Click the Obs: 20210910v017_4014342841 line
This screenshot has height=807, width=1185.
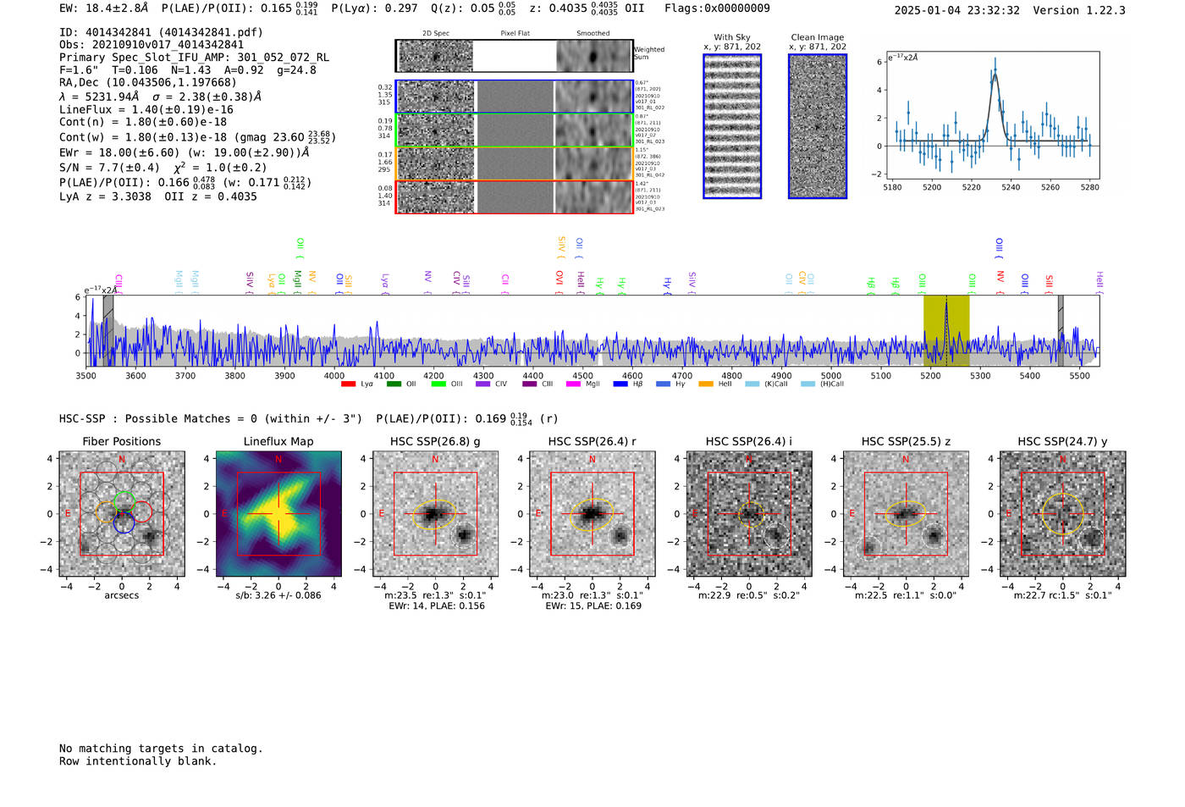(x=152, y=45)
